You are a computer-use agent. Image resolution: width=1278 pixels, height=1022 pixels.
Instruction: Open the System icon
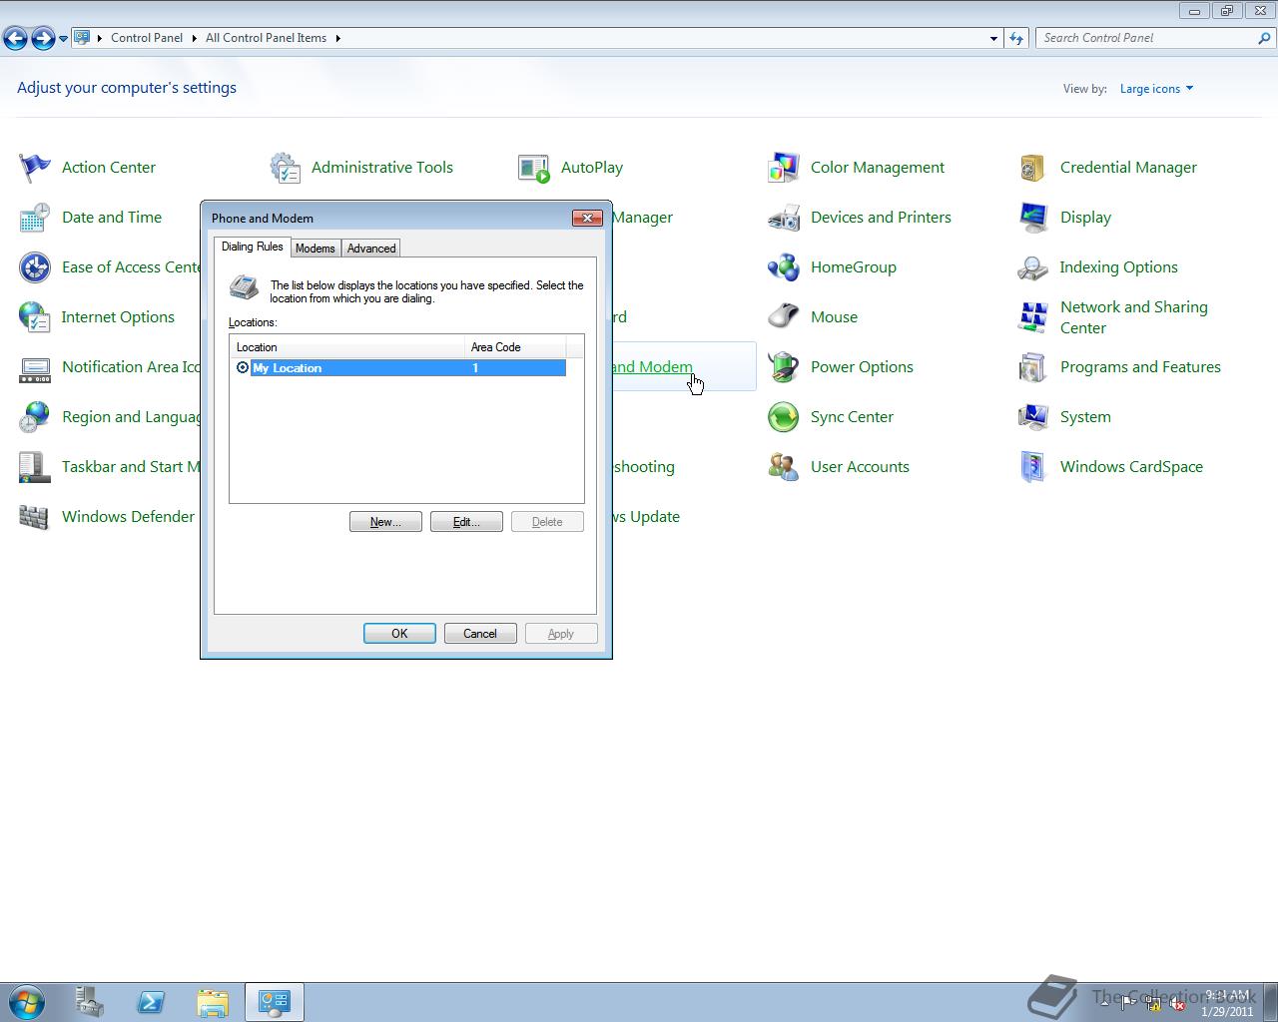(1084, 416)
